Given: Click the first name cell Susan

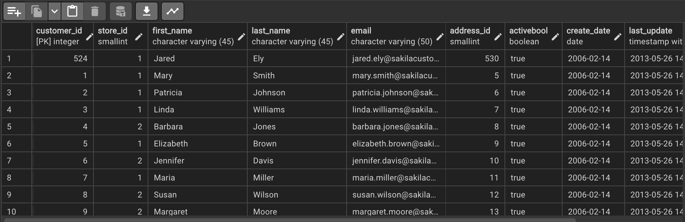Looking at the screenshot, I should pyautogui.click(x=198, y=195).
